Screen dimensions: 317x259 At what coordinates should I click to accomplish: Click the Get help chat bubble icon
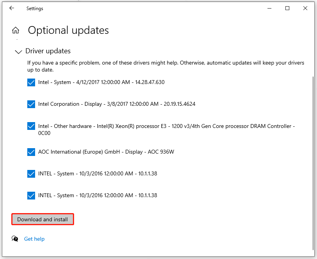point(15,239)
